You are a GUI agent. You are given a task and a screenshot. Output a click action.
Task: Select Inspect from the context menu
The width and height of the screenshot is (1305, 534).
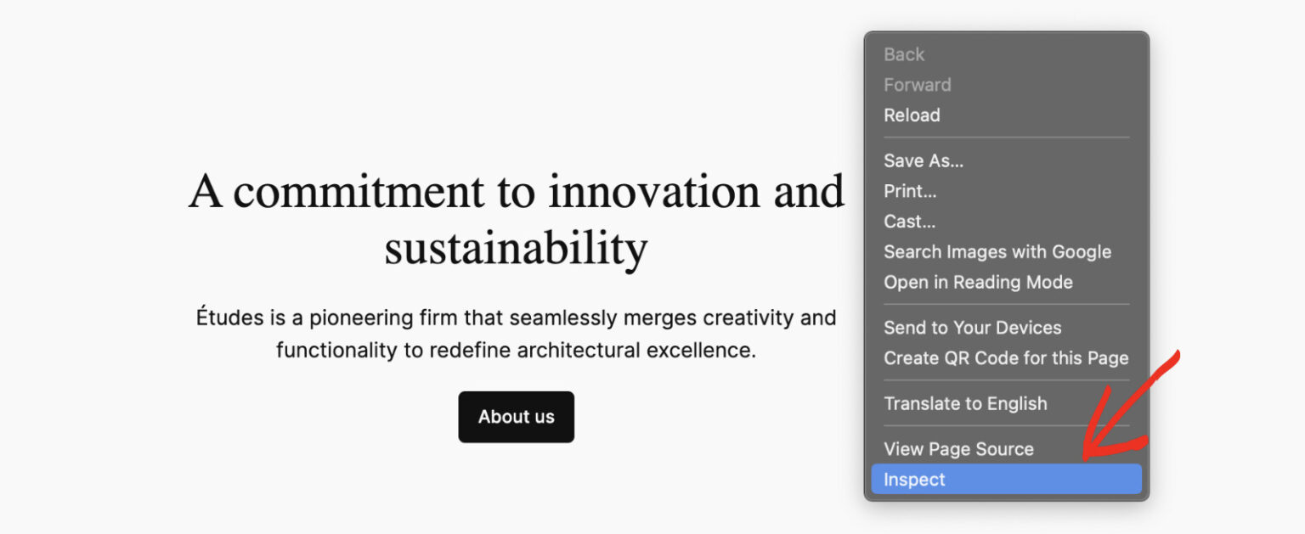click(914, 480)
